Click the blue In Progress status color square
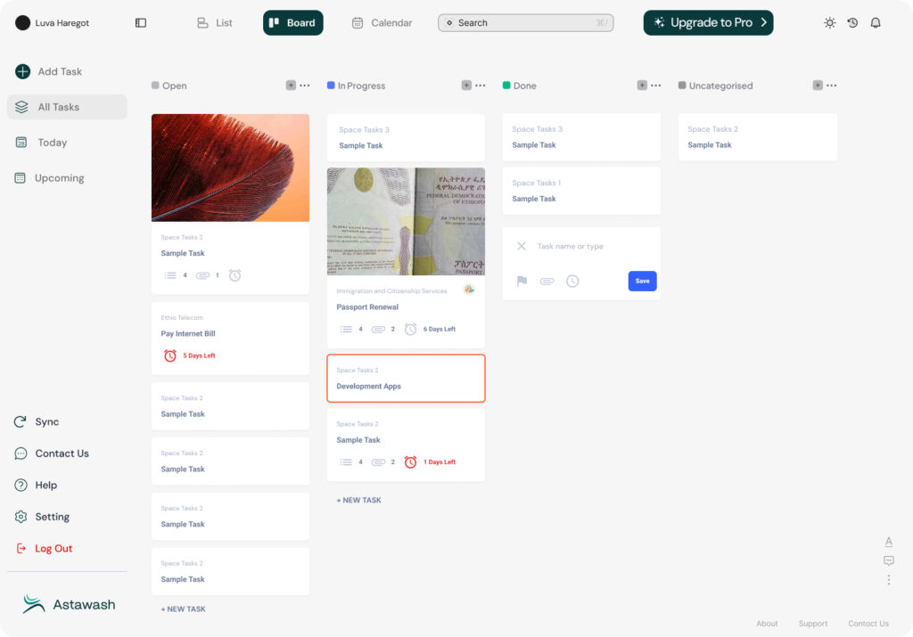The image size is (913, 637). coord(331,86)
